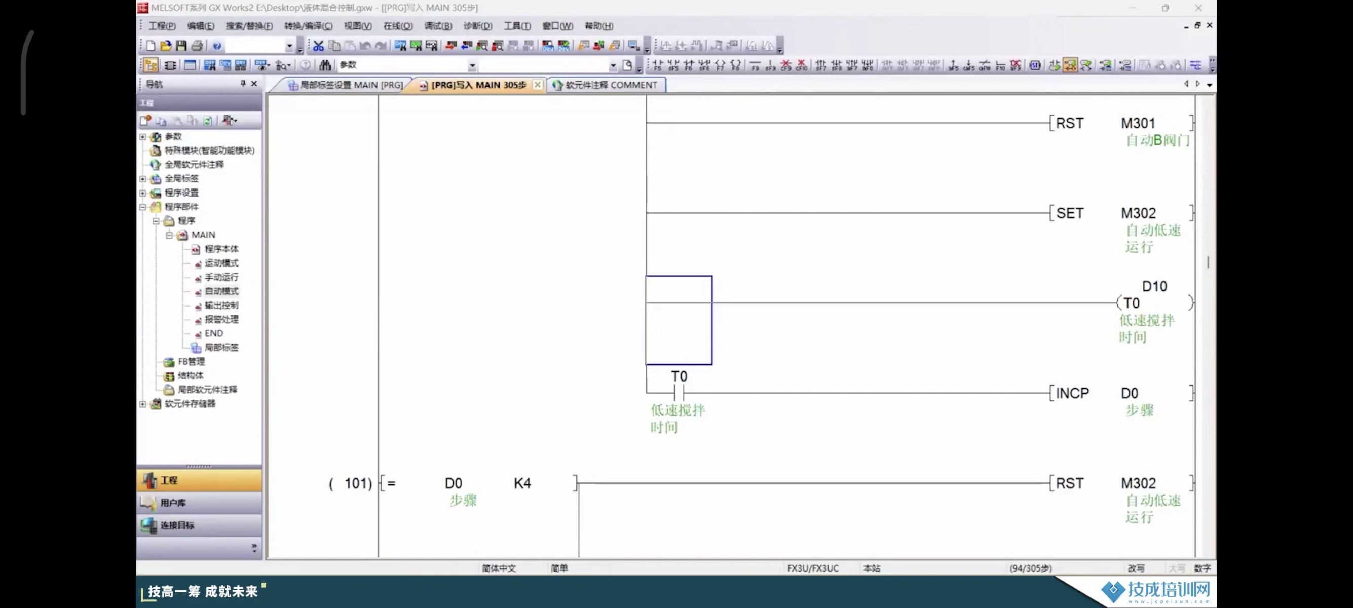The image size is (1353, 608).
Task: Click the Print icon in toolbar
Action: click(197, 46)
